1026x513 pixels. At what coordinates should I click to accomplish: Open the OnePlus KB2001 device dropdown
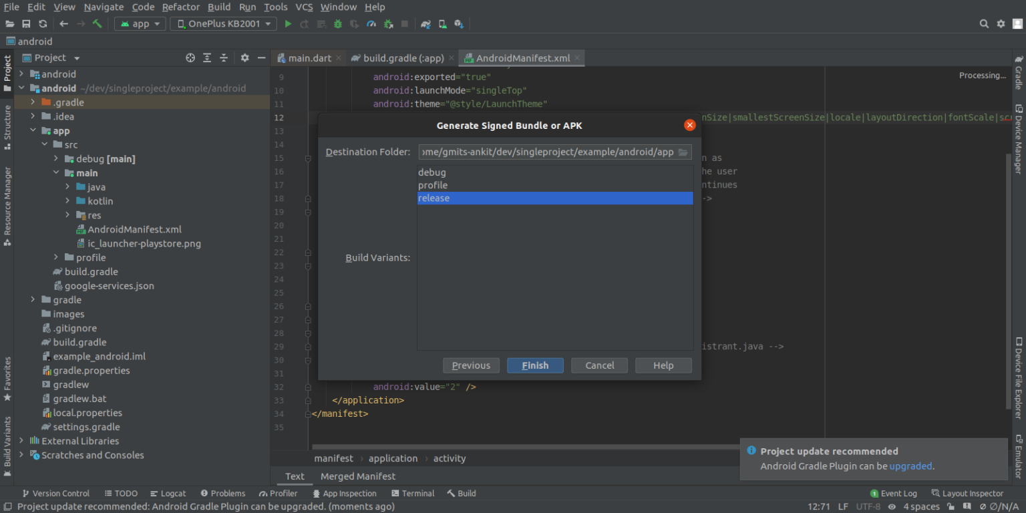point(223,24)
